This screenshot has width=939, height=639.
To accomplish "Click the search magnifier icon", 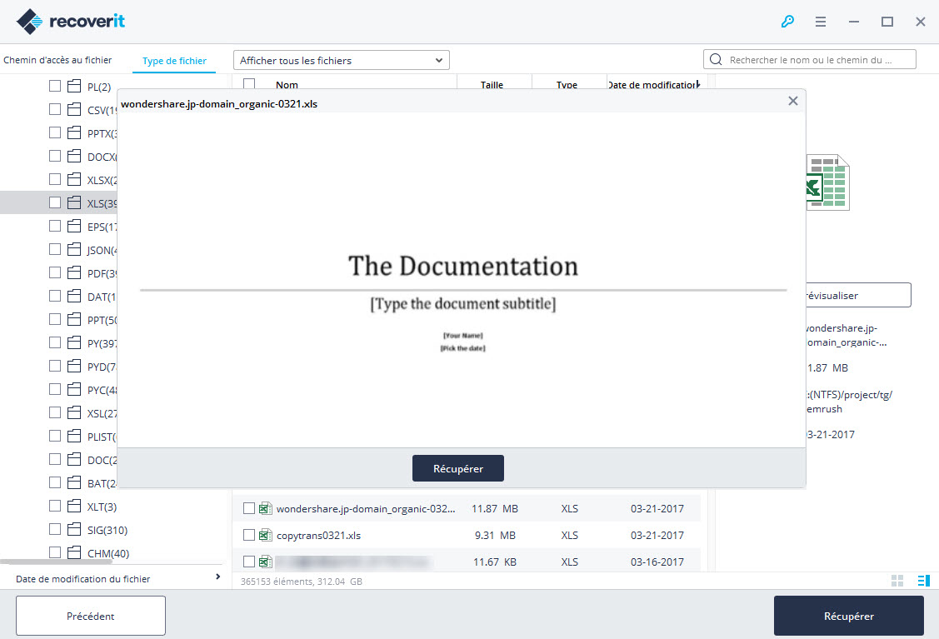I will (x=716, y=59).
